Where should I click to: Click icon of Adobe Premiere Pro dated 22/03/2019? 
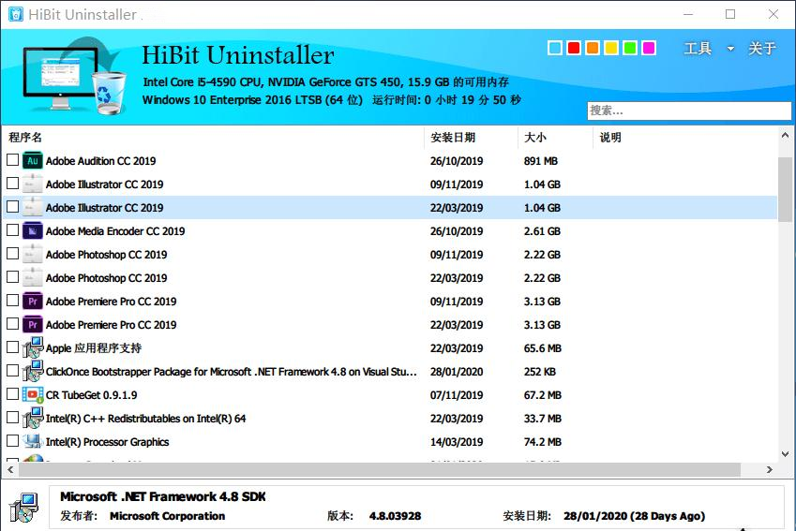coord(33,325)
